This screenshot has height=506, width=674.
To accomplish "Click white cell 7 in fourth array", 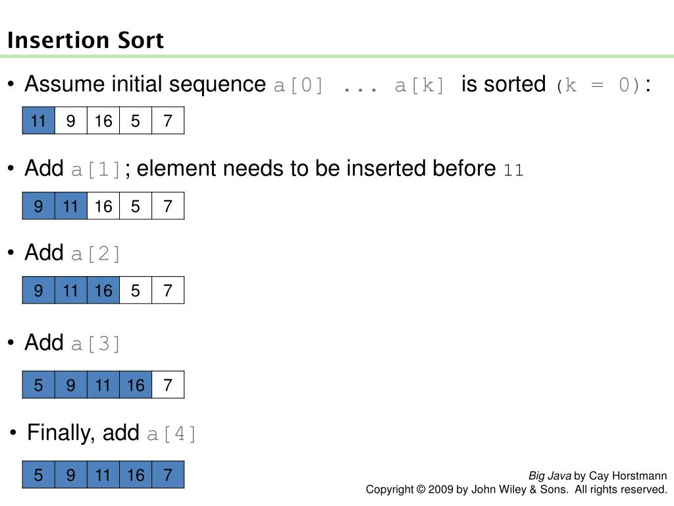I will click(168, 384).
